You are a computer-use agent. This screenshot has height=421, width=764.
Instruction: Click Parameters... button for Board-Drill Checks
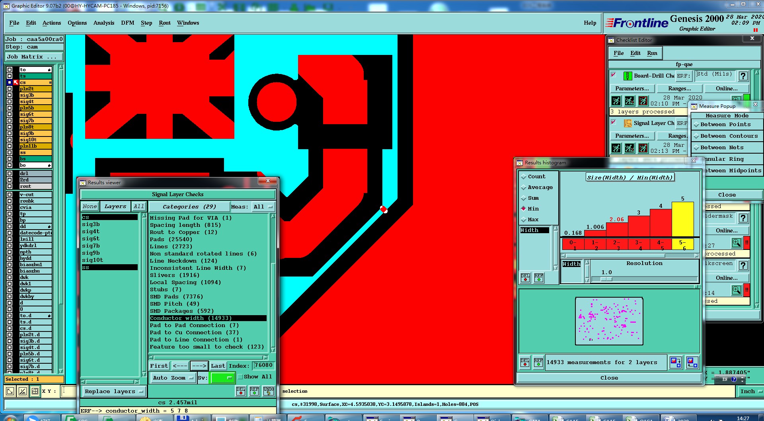coord(632,88)
